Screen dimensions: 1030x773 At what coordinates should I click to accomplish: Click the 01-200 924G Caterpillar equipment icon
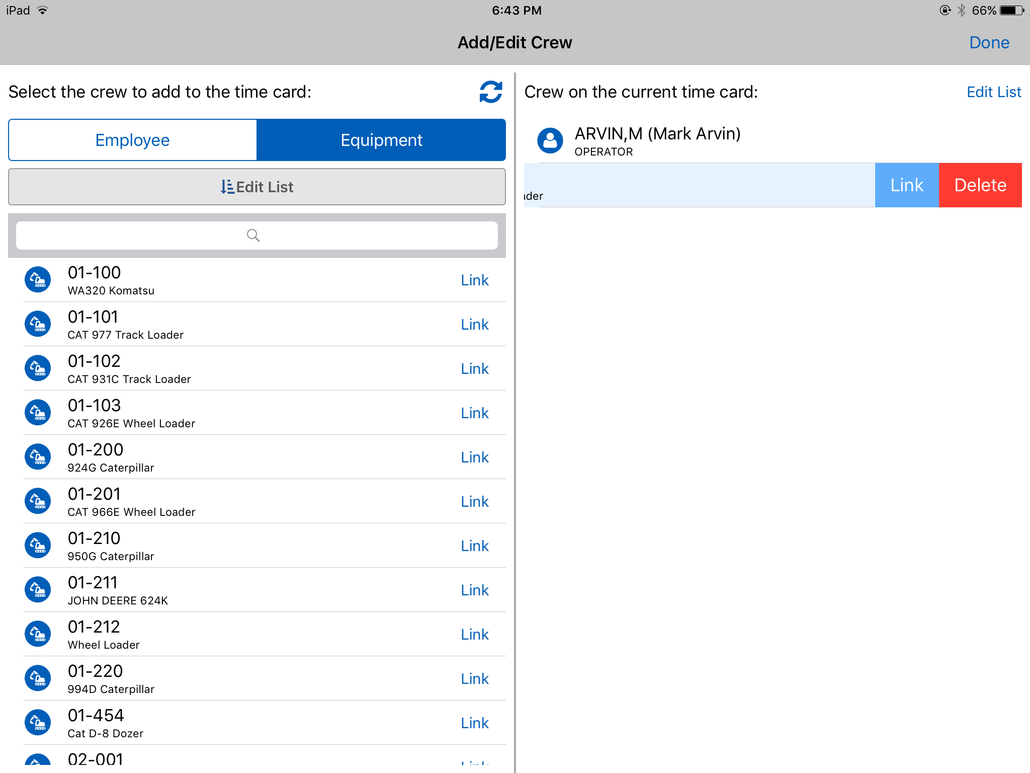(x=38, y=457)
